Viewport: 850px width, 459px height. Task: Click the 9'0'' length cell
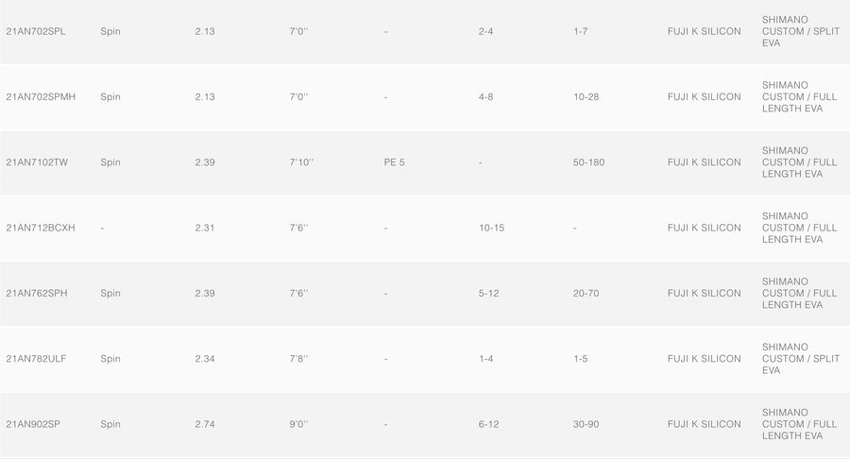click(298, 425)
